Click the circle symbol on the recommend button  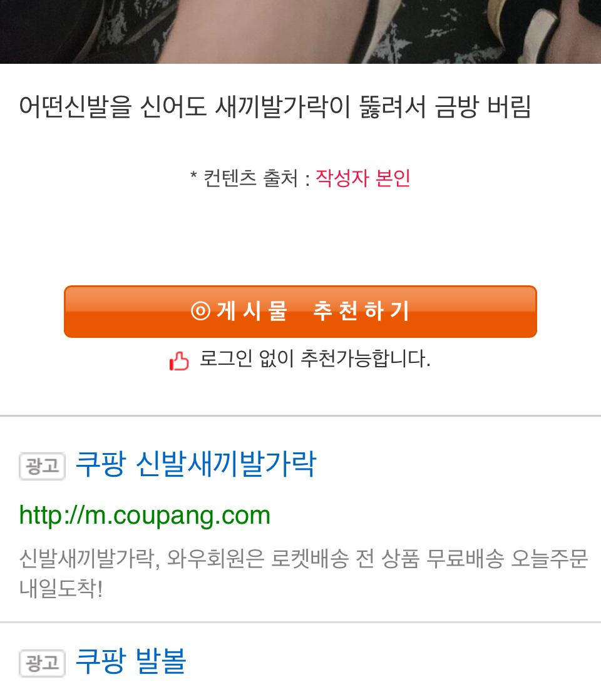(x=200, y=311)
